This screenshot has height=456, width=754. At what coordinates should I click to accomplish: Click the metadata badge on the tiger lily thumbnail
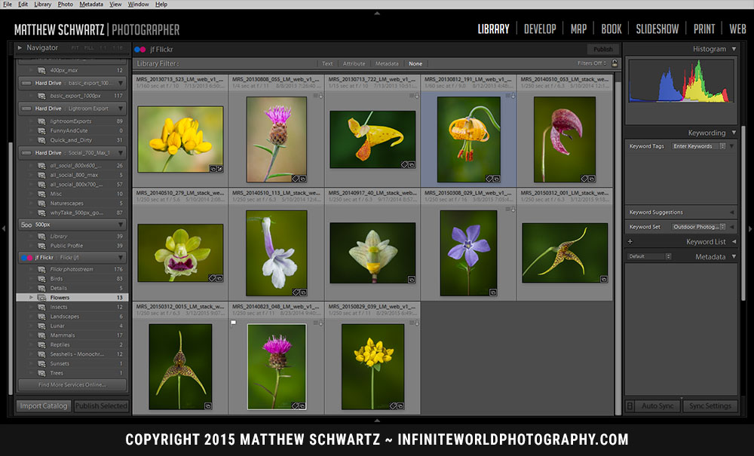(490, 176)
